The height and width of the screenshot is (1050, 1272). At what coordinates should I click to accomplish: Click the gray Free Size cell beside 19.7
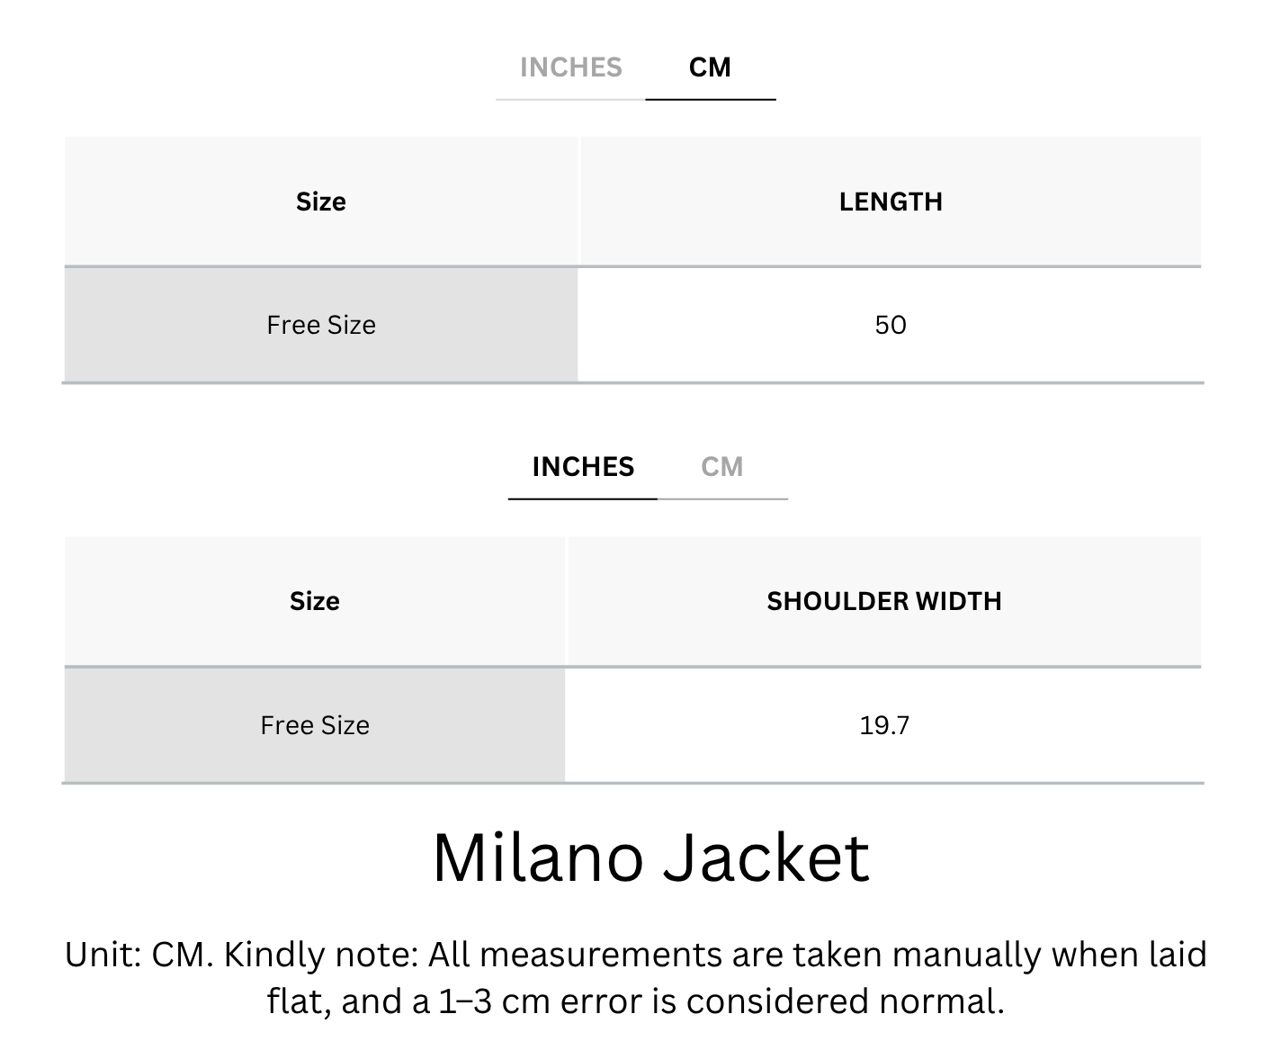click(x=315, y=725)
